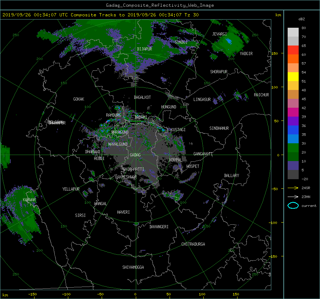Image resolution: width=320 pixels, height=299 pixels.
Task: Click the yellow 24SR arrow icon
Action: coord(293,188)
